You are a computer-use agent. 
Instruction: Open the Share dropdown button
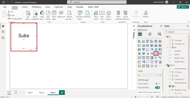(x=183, y=7)
